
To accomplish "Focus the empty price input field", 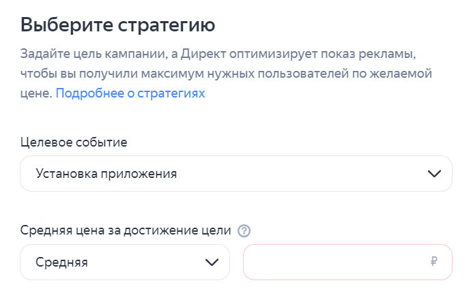I will click(334, 262).
